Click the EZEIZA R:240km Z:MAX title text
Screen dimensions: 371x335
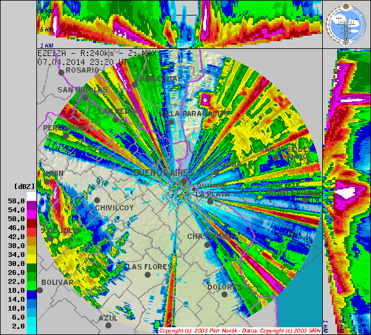(97, 53)
